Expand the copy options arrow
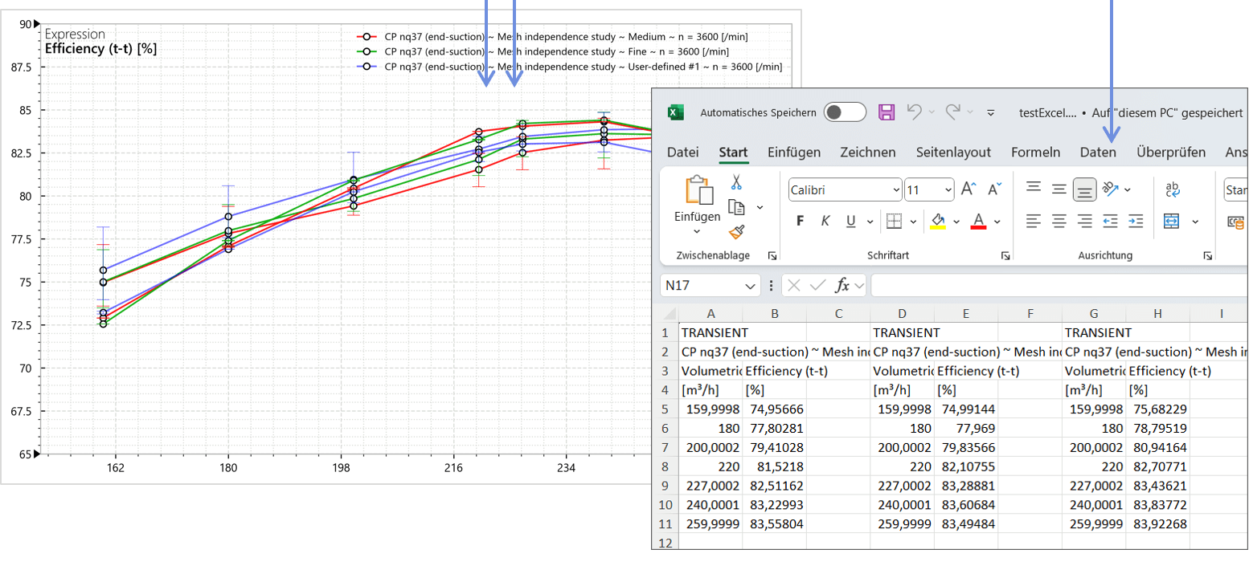This screenshot has width=1249, height=574. coord(760,207)
